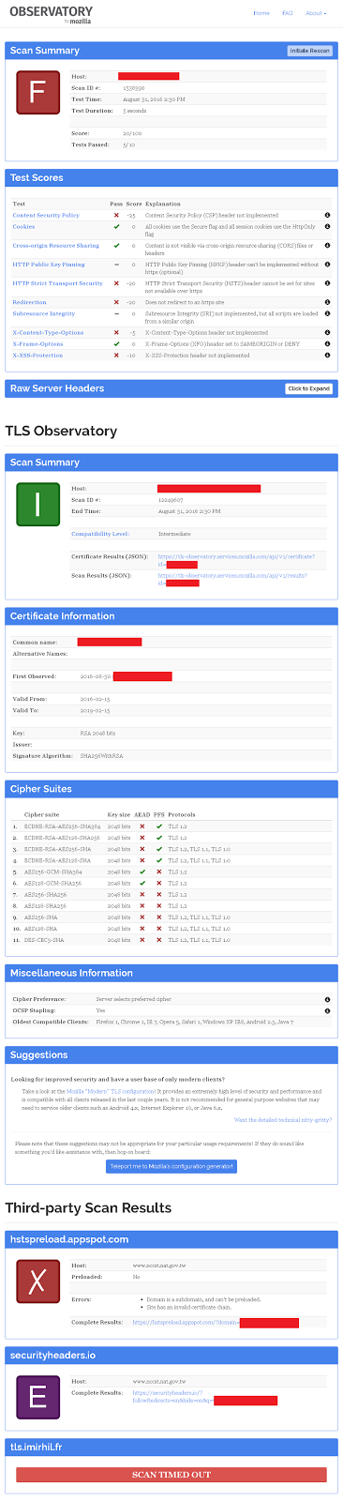This screenshot has height=1501, width=343.
Task: Select the 20/100 score value
Action: coord(132,133)
